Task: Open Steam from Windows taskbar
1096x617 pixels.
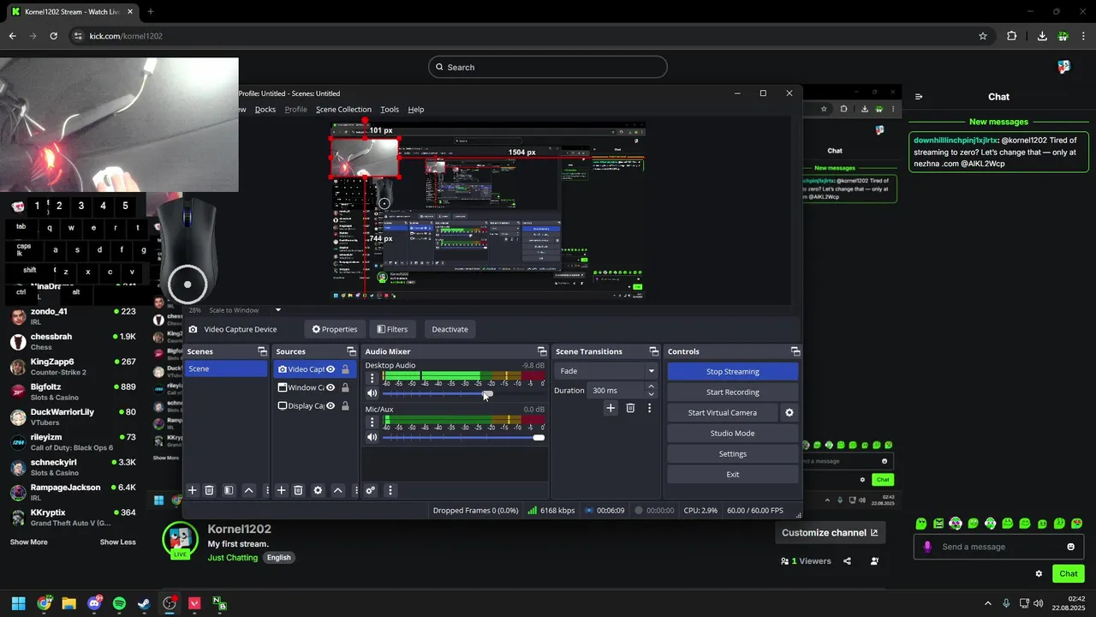Action: [144, 603]
